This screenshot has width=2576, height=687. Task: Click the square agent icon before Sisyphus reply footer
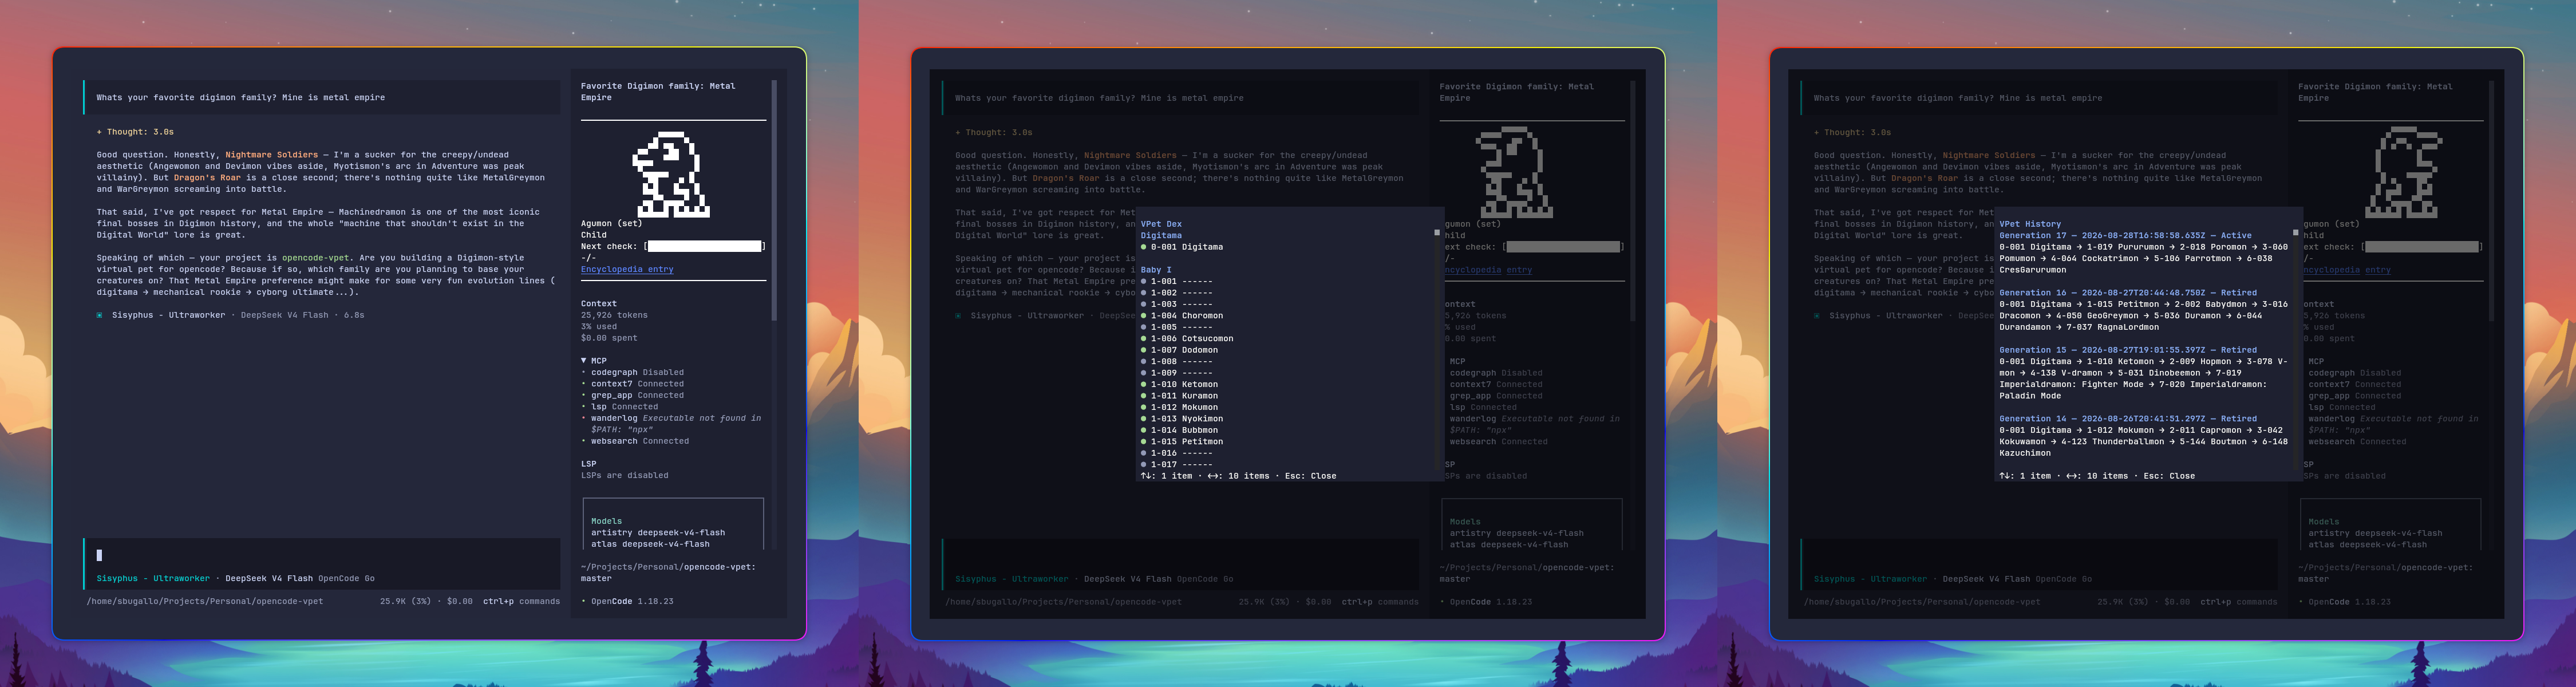[x=100, y=315]
